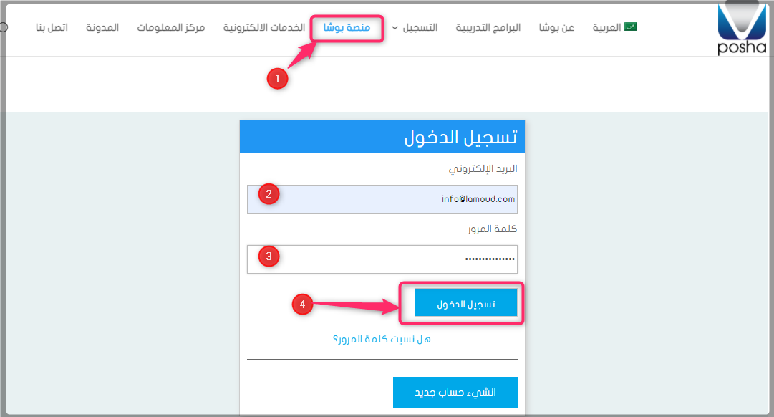The image size is (774, 417).
Task: Click the كلمة المرور field label
Action: [492, 229]
